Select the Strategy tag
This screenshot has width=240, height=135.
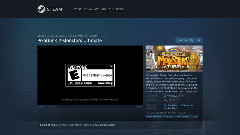[x=168, y=116]
